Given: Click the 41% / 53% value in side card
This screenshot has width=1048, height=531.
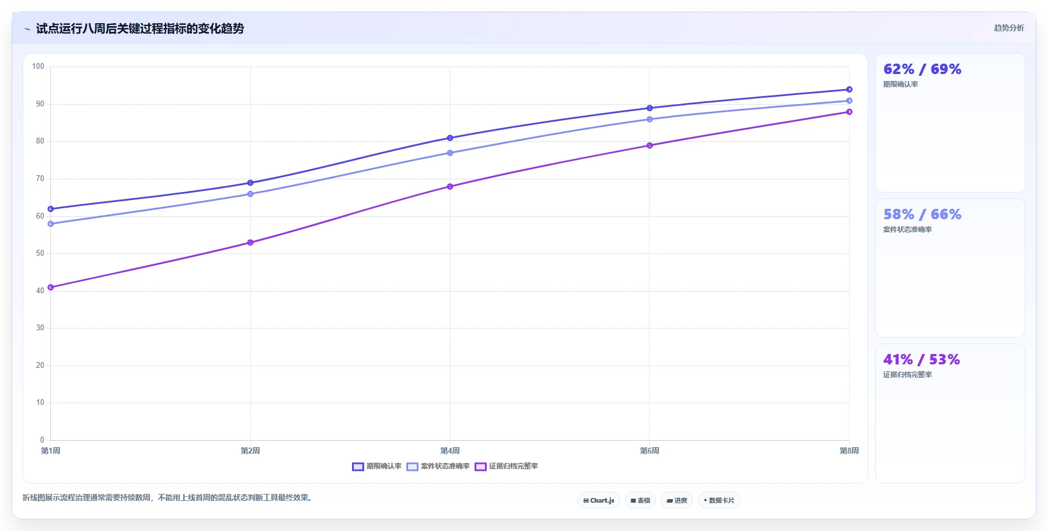Looking at the screenshot, I should point(921,360).
